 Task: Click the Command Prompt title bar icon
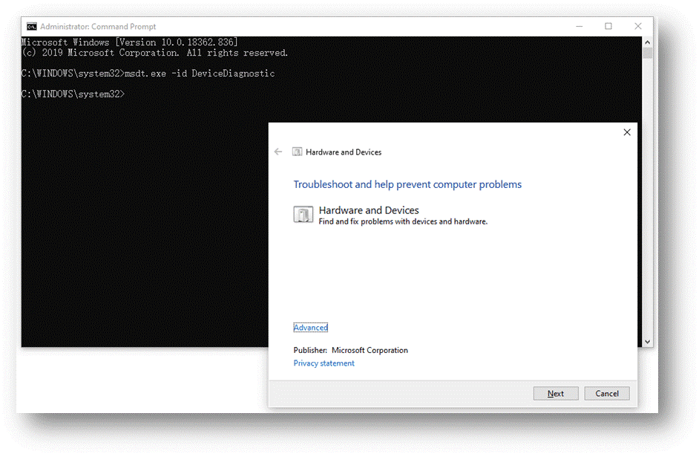(32, 27)
